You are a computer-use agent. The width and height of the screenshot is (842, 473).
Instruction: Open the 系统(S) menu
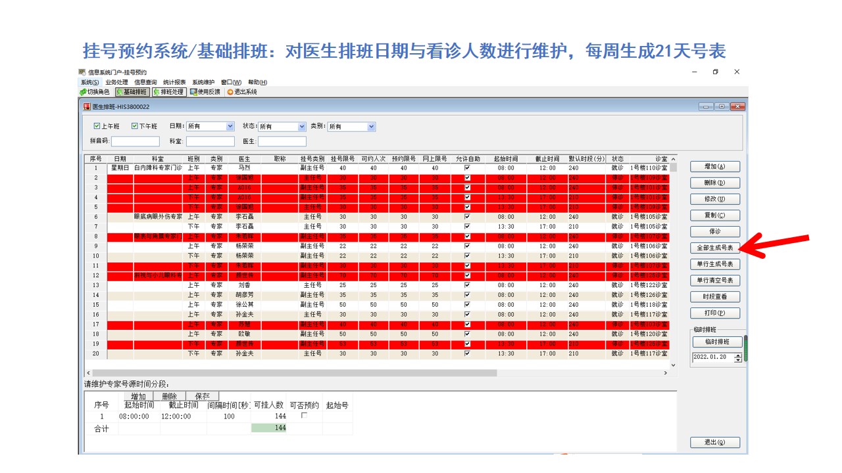coord(89,82)
